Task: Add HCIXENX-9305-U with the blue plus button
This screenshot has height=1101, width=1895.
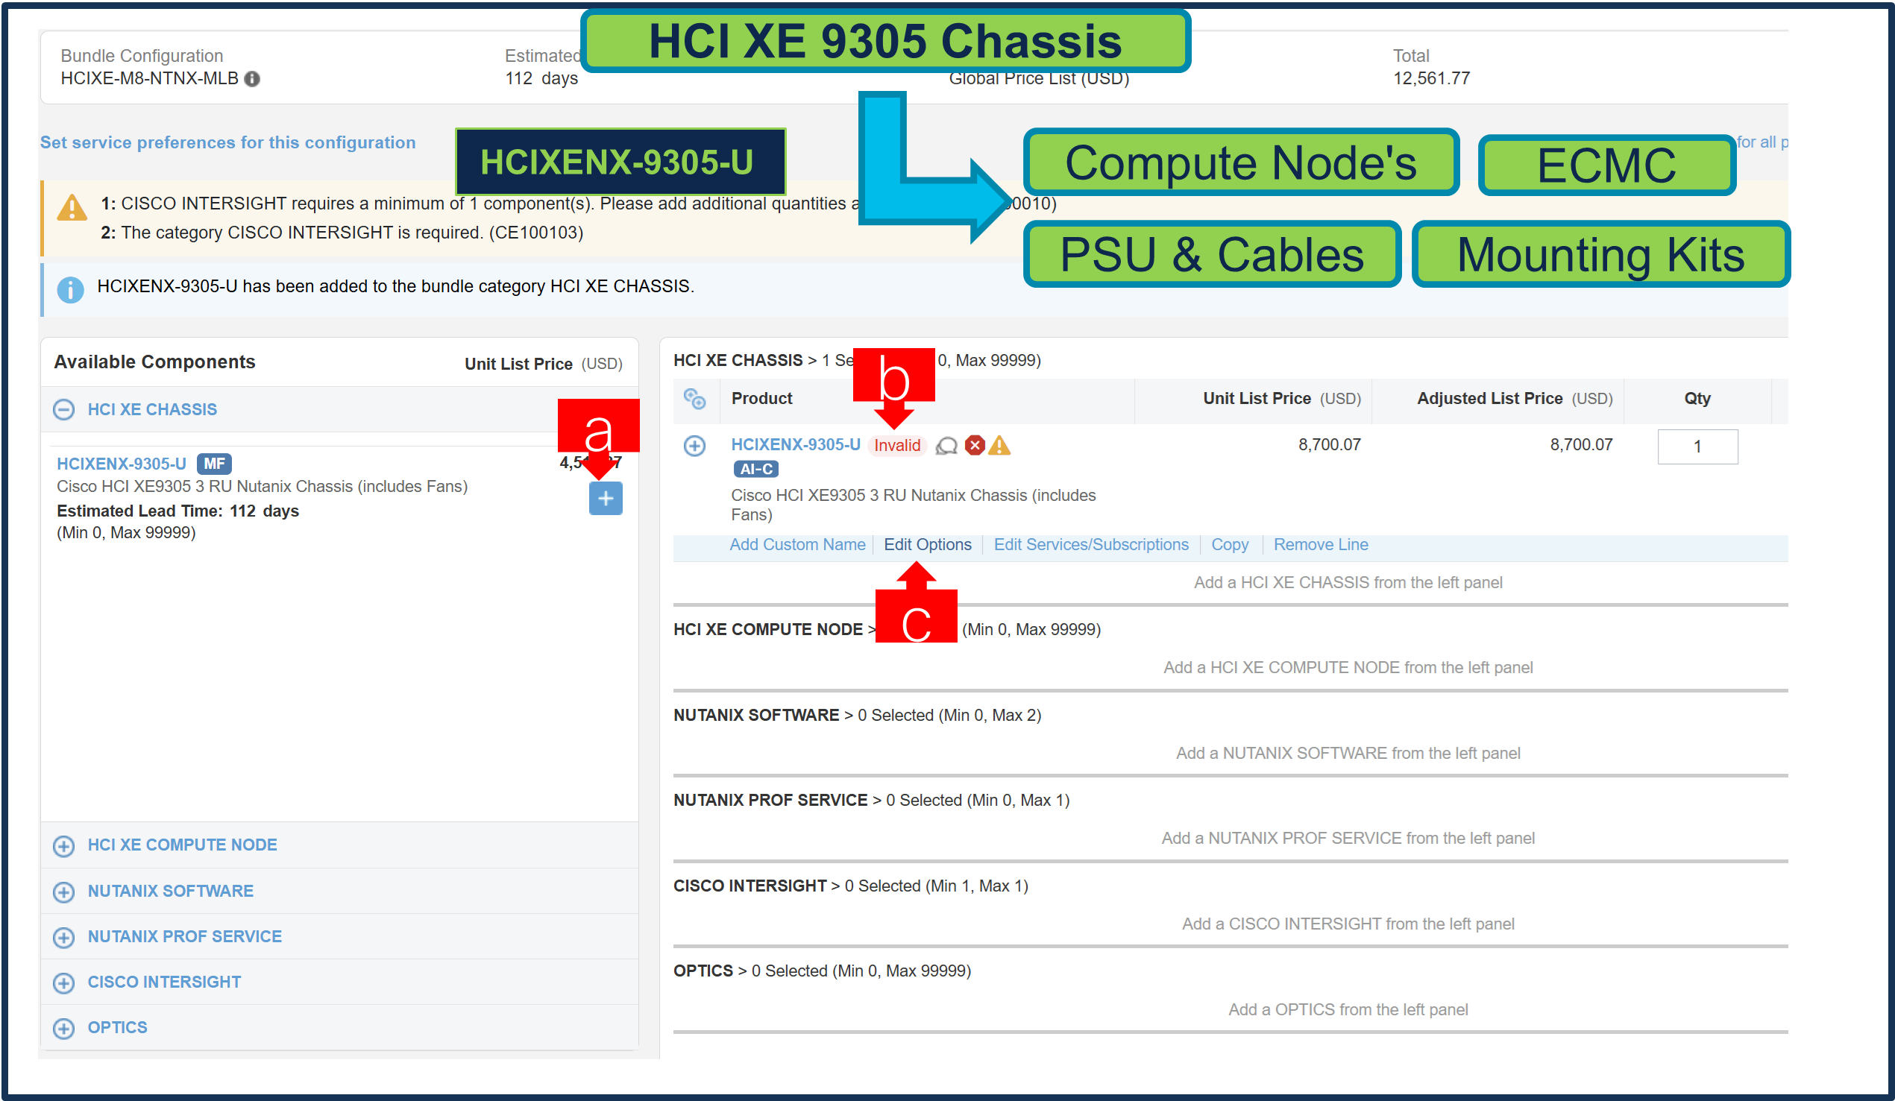Action: (606, 498)
